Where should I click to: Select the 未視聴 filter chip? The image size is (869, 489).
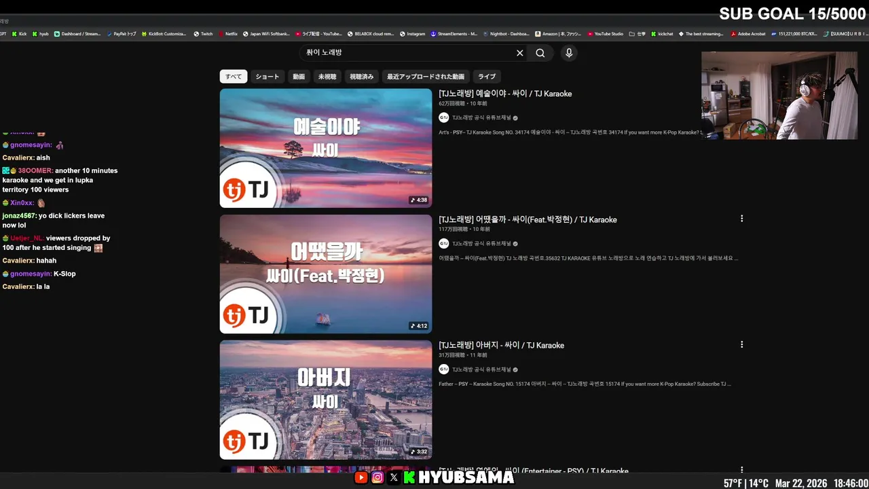click(x=327, y=77)
